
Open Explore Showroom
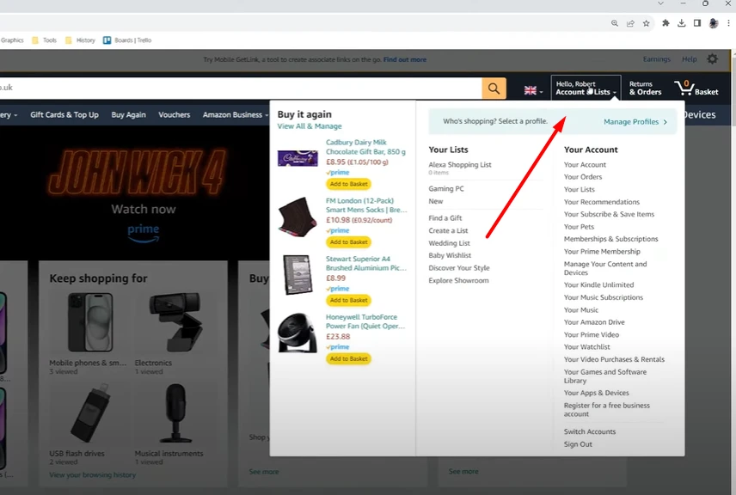(x=458, y=280)
